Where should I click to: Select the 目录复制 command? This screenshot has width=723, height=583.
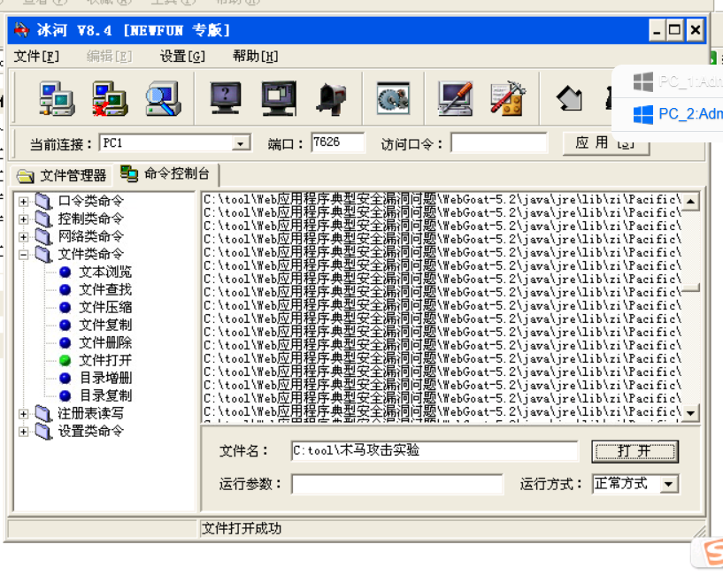click(x=105, y=395)
